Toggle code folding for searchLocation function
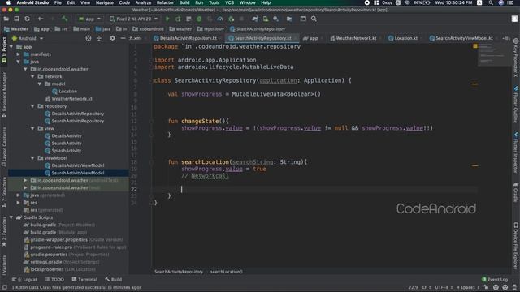The image size is (520, 292). point(152,162)
